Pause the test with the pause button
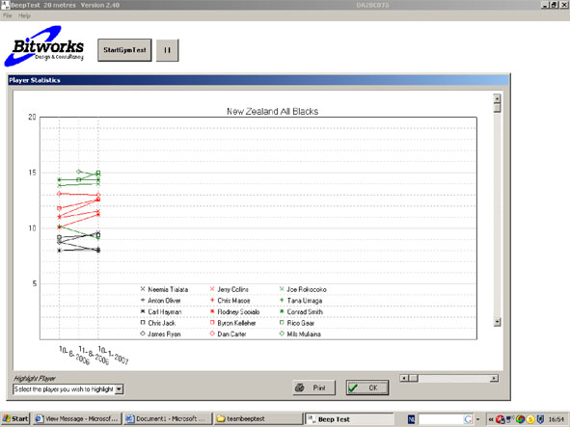The height and width of the screenshot is (427, 570). (167, 50)
